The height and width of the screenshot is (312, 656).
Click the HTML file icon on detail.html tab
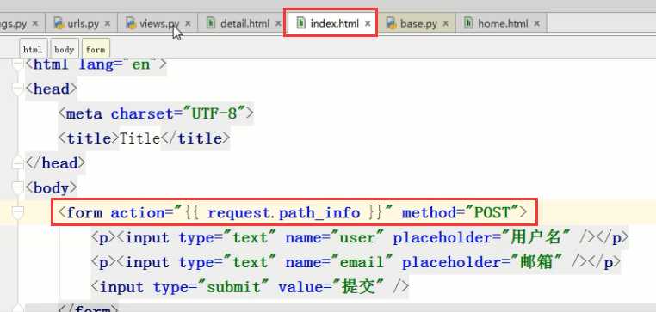coord(212,23)
